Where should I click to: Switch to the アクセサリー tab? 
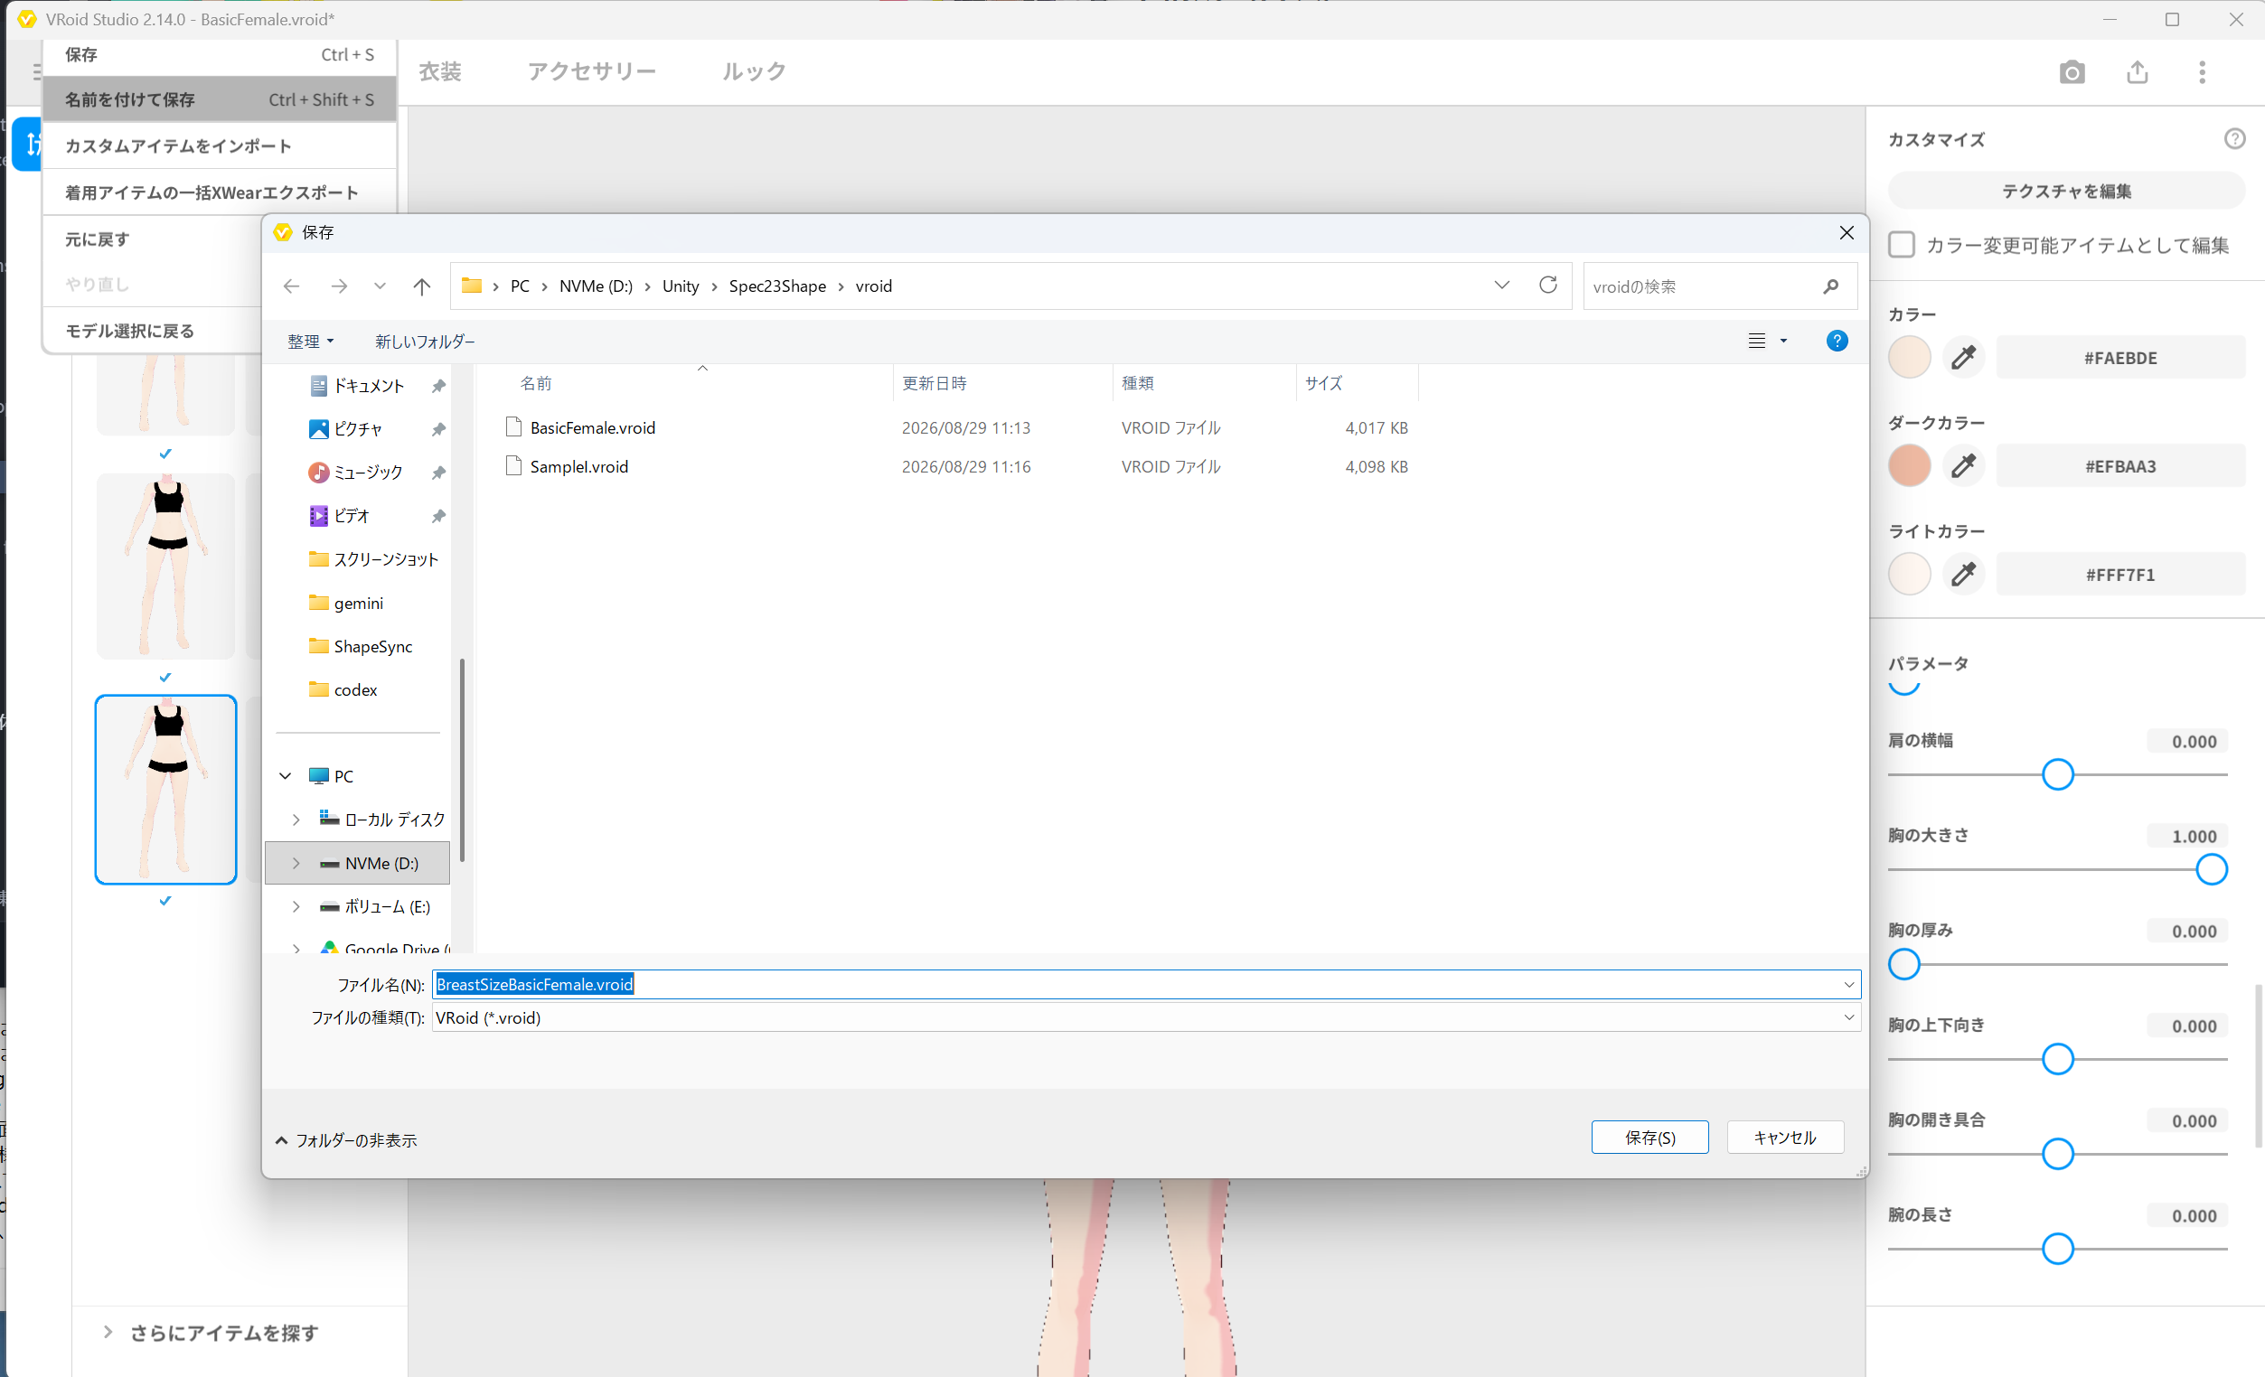pos(592,71)
